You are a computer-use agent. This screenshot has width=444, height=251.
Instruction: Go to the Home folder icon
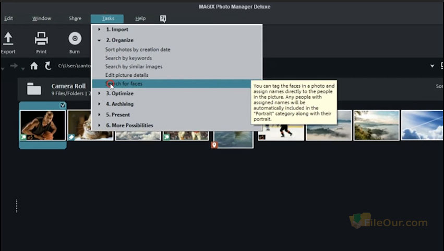pyautogui.click(x=34, y=66)
